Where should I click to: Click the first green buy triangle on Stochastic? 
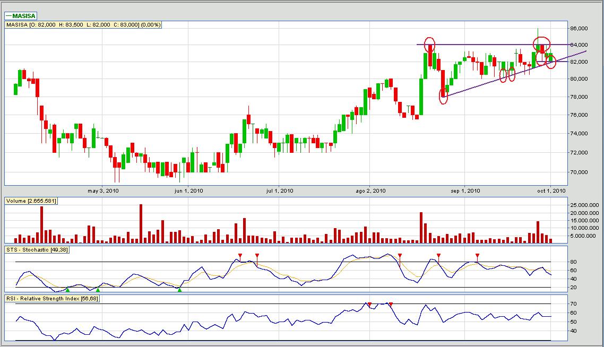pos(67,290)
